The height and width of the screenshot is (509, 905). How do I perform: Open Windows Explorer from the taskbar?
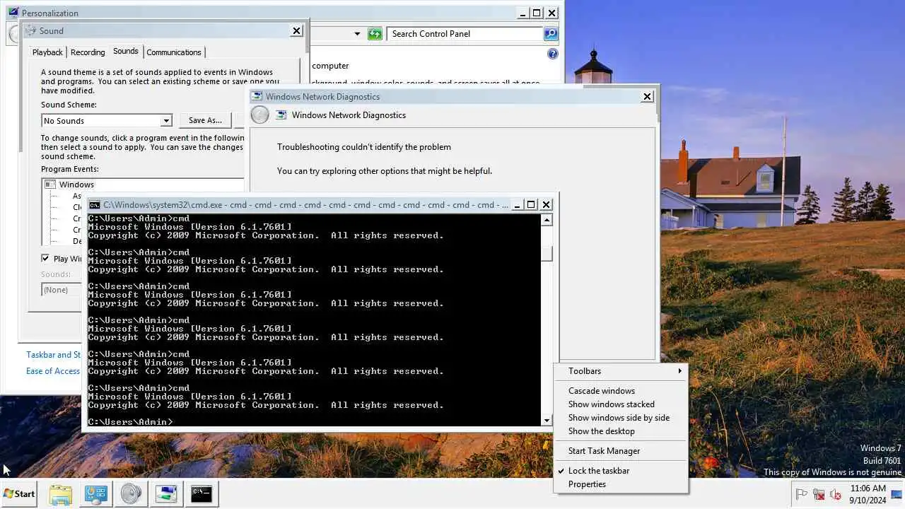60,493
